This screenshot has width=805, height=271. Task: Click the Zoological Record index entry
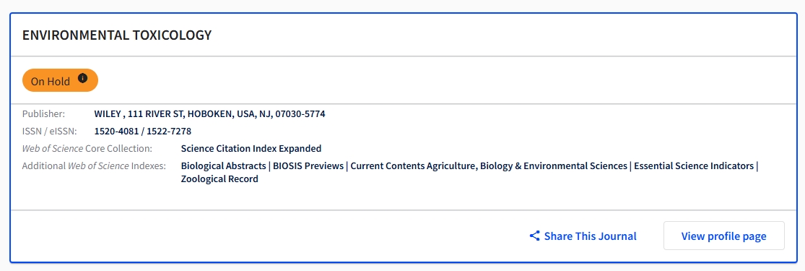click(219, 179)
